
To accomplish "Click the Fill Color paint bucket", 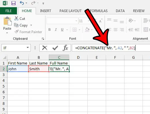I will [87, 30].
